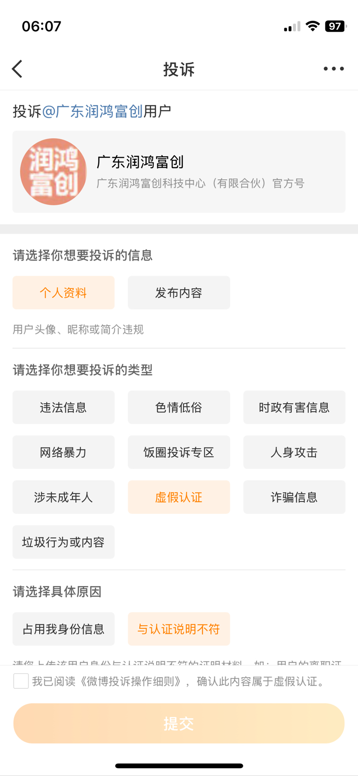358x776 pixels.
Task: Choose 涉未成年人 complaint type
Action: click(63, 497)
